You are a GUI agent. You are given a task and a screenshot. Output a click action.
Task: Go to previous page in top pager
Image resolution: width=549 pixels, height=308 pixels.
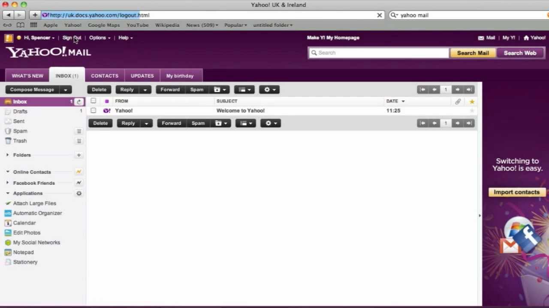(434, 89)
